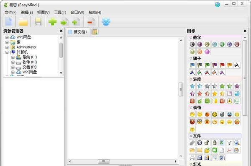Select the solid green star icon
This screenshot has height=166, width=251.
[222, 86]
